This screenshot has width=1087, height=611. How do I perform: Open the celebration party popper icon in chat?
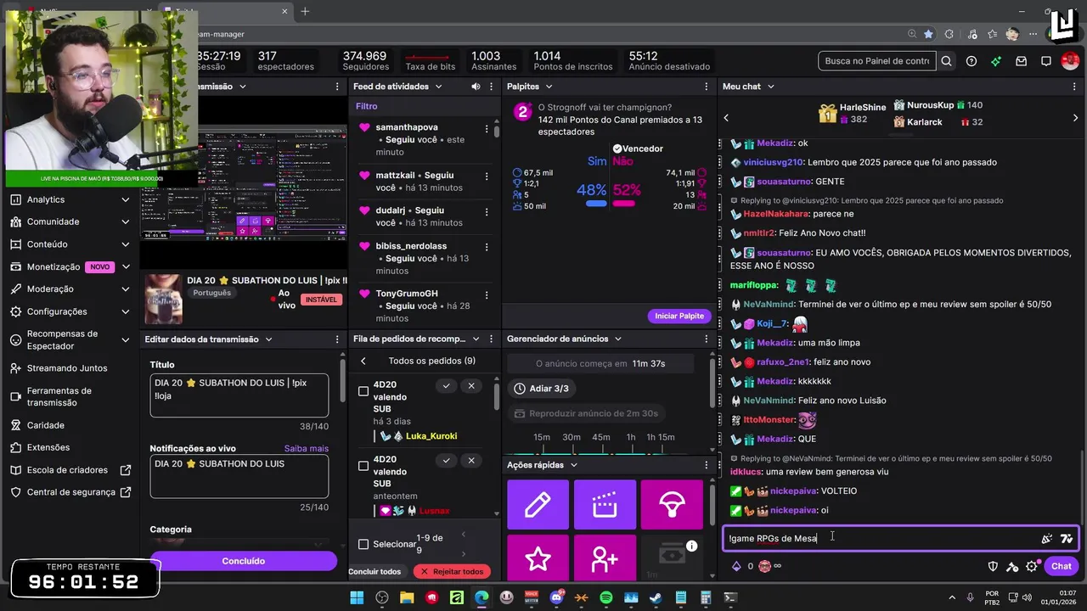coord(1046,538)
